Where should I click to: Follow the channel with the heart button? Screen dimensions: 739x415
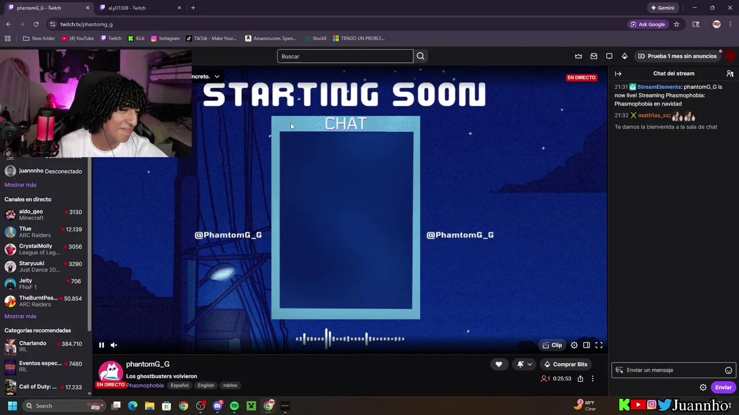click(x=499, y=364)
